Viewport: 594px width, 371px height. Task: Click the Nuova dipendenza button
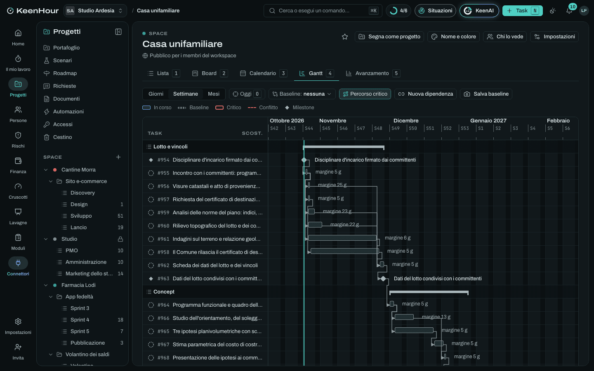click(425, 94)
